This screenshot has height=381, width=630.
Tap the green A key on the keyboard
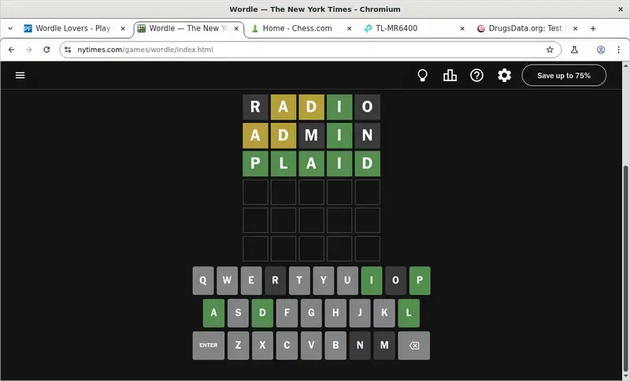pos(213,313)
